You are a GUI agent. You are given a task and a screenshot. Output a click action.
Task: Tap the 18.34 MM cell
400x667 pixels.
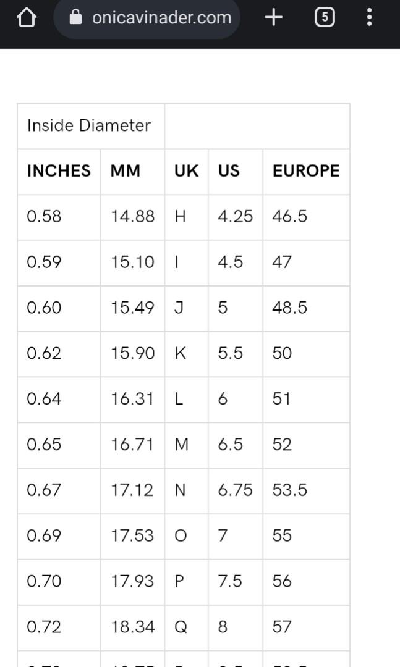[x=132, y=627]
